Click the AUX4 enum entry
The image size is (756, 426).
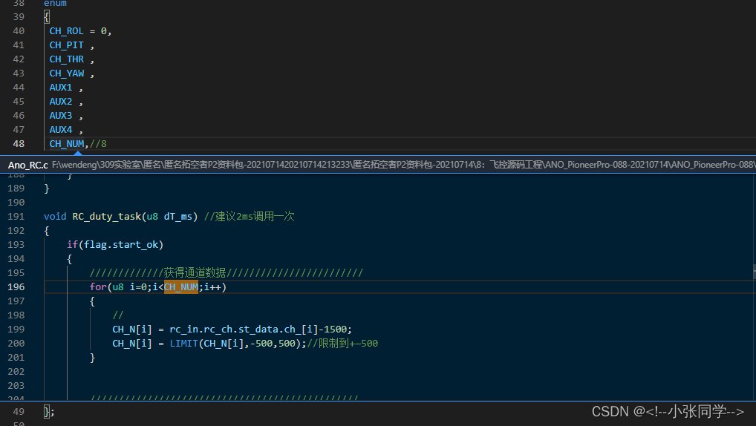tap(61, 130)
